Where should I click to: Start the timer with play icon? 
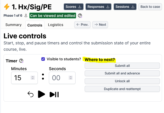[x=41, y=94]
